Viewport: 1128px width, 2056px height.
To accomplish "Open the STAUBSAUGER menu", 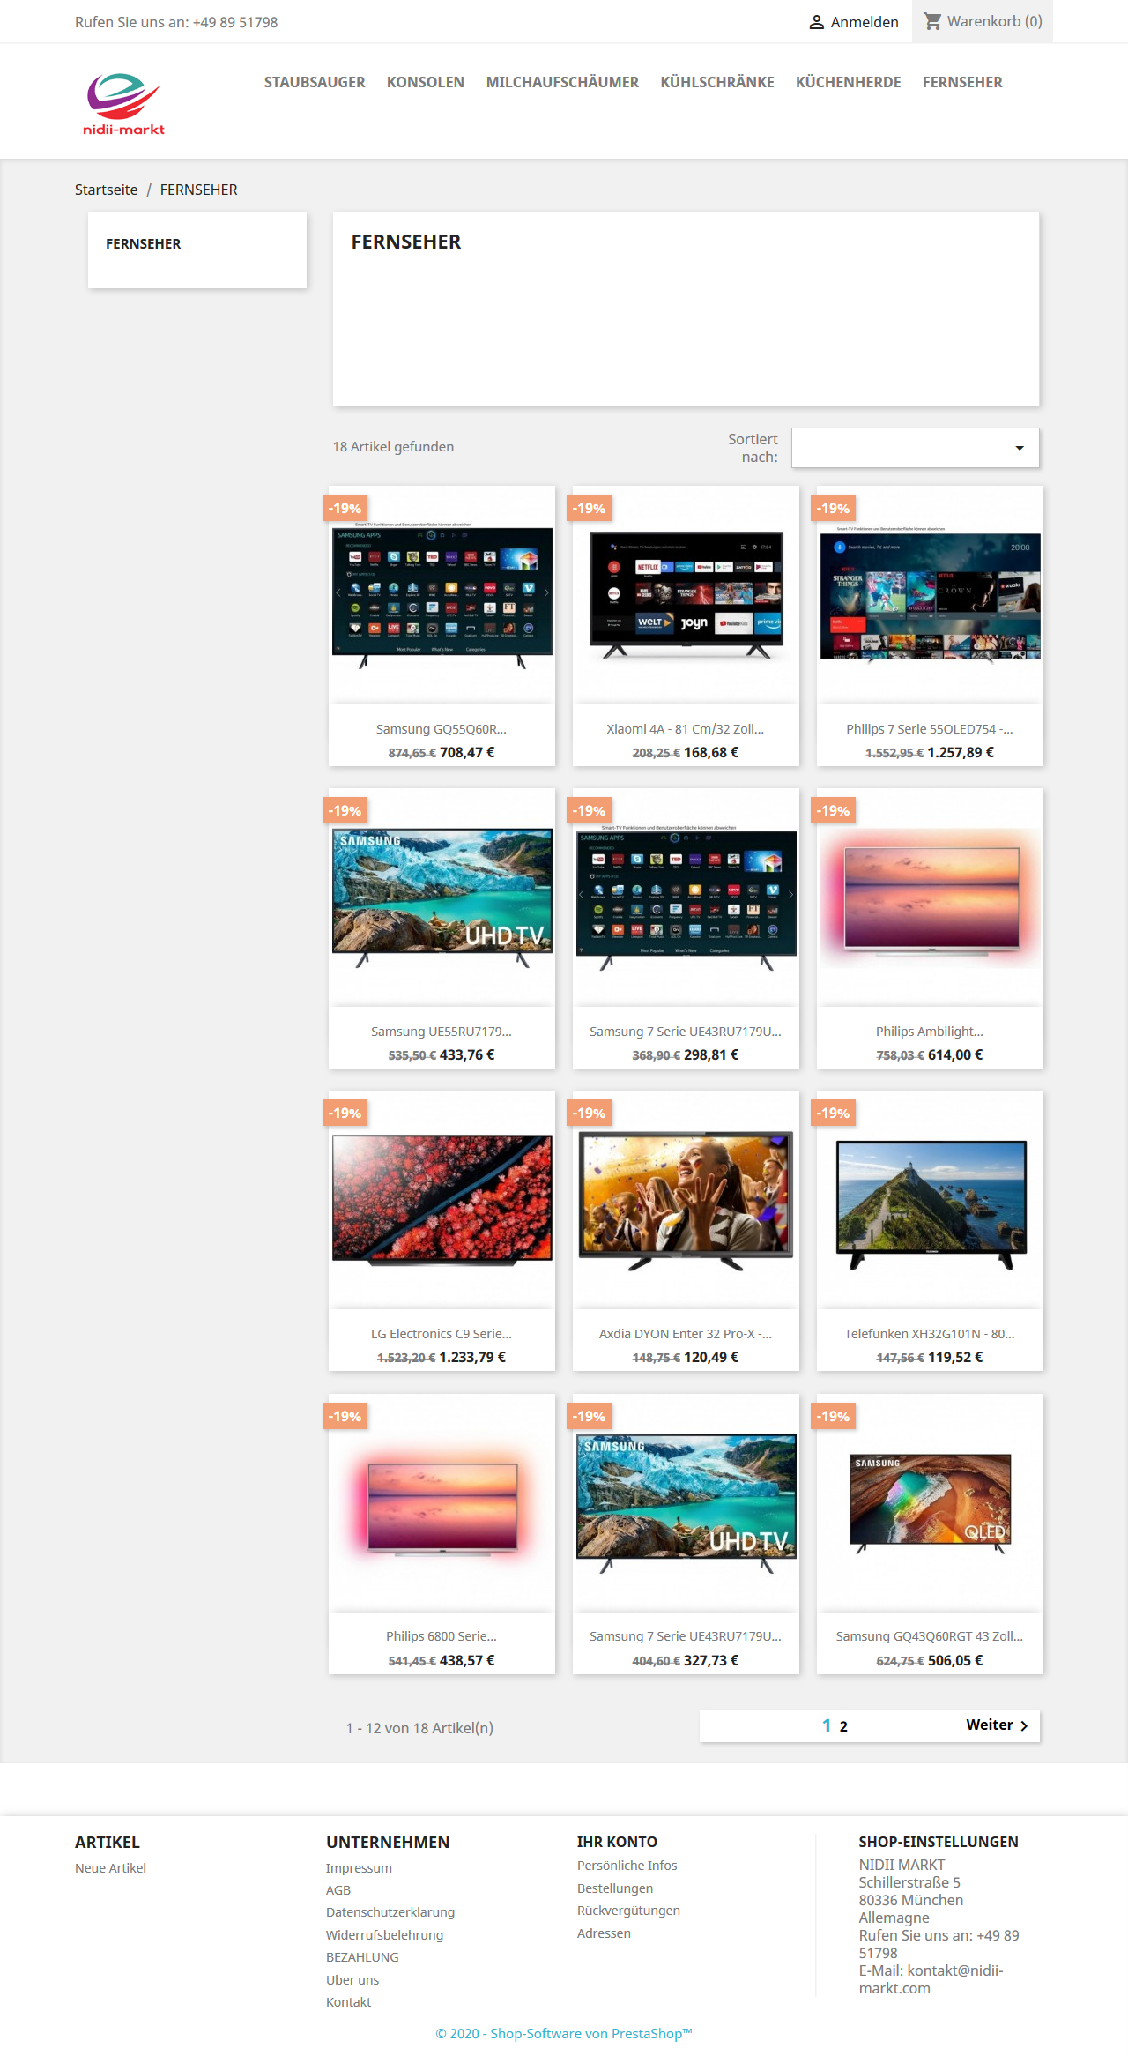I will (x=315, y=82).
